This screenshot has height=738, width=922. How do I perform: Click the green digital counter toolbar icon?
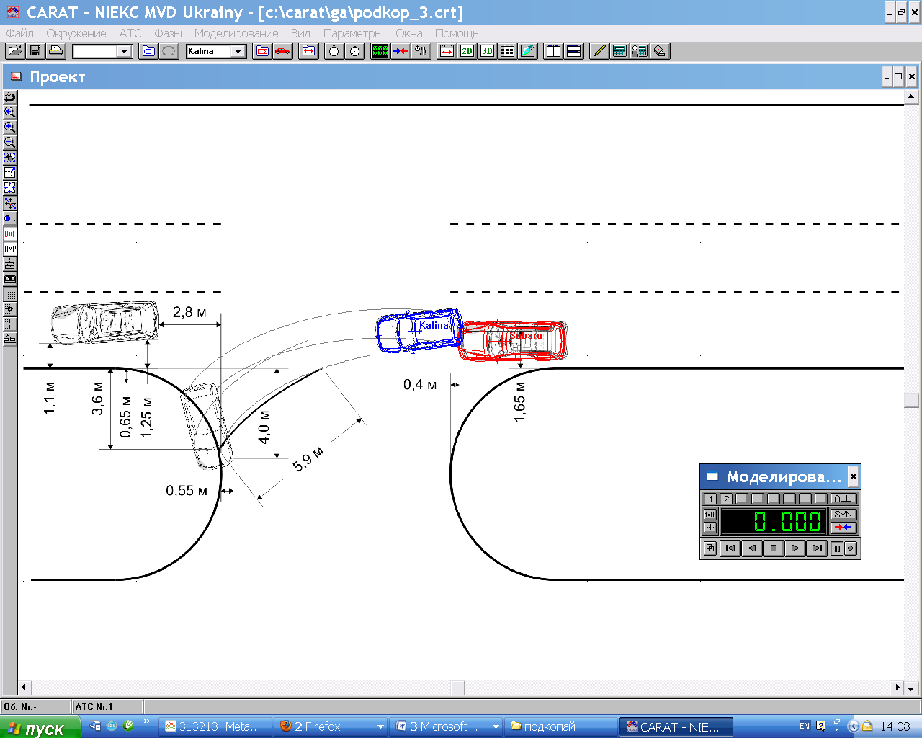click(x=380, y=51)
